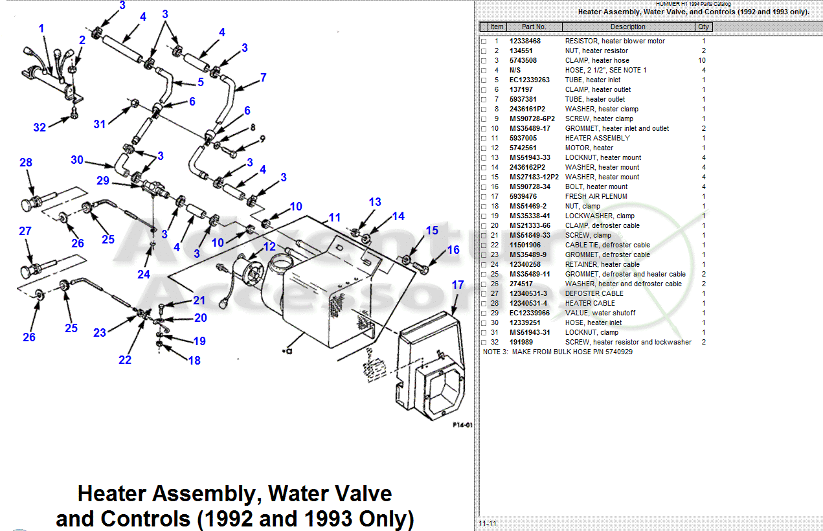Tick the checkbox for MOTOR, heater row
Image resolution: width=823 pixels, height=531 pixels.
[483, 148]
